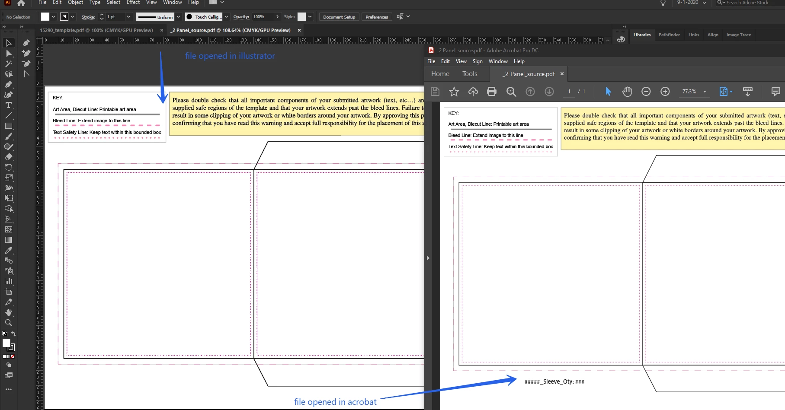The height and width of the screenshot is (410, 785).
Task: Select the Free Transform tool
Action: point(9,198)
